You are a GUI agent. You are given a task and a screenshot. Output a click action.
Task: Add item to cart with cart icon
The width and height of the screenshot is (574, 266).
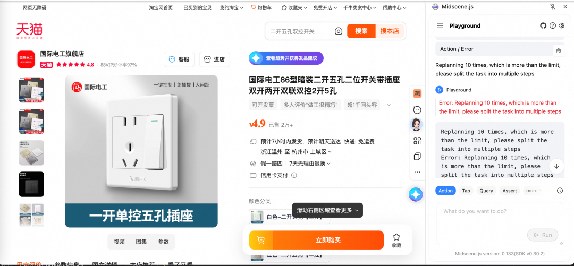pos(260,241)
